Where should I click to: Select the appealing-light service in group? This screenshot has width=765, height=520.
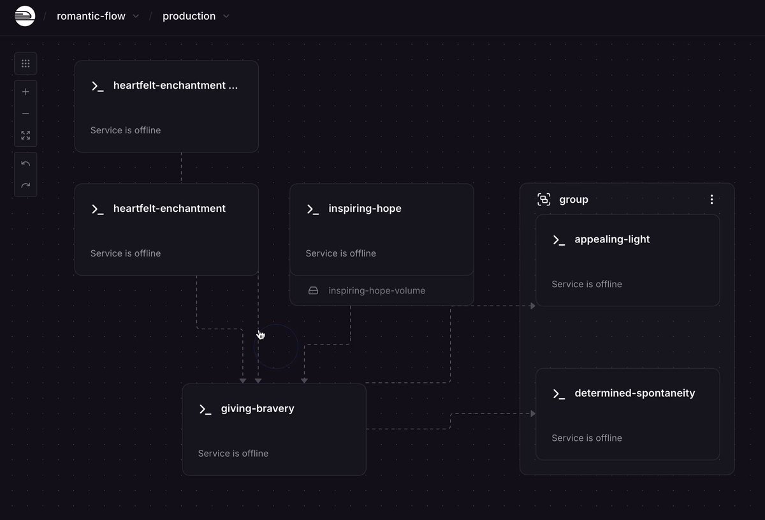628,260
